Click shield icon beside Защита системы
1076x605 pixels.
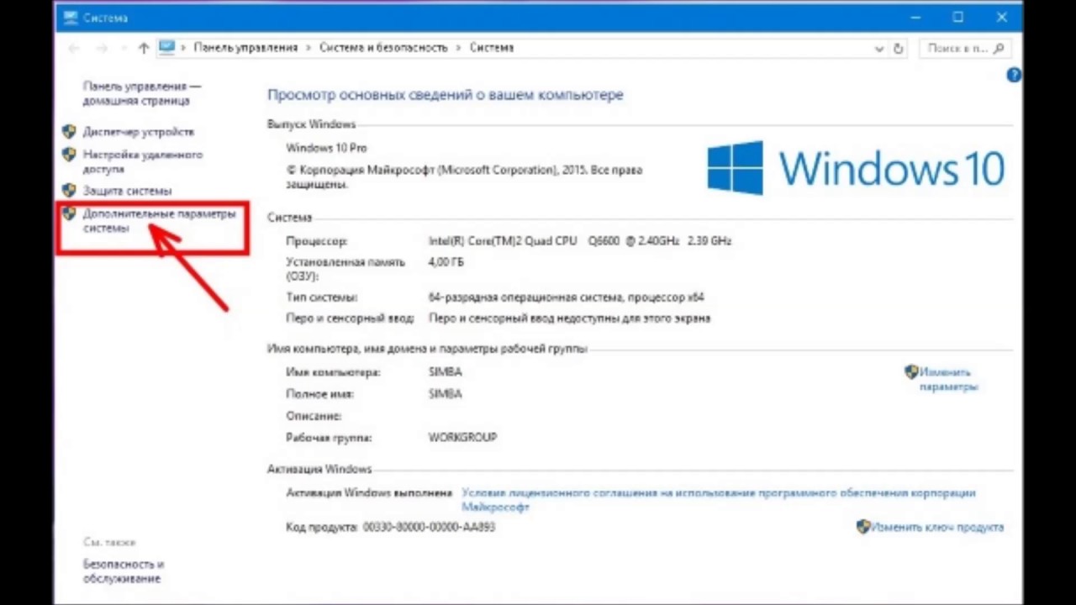click(69, 191)
